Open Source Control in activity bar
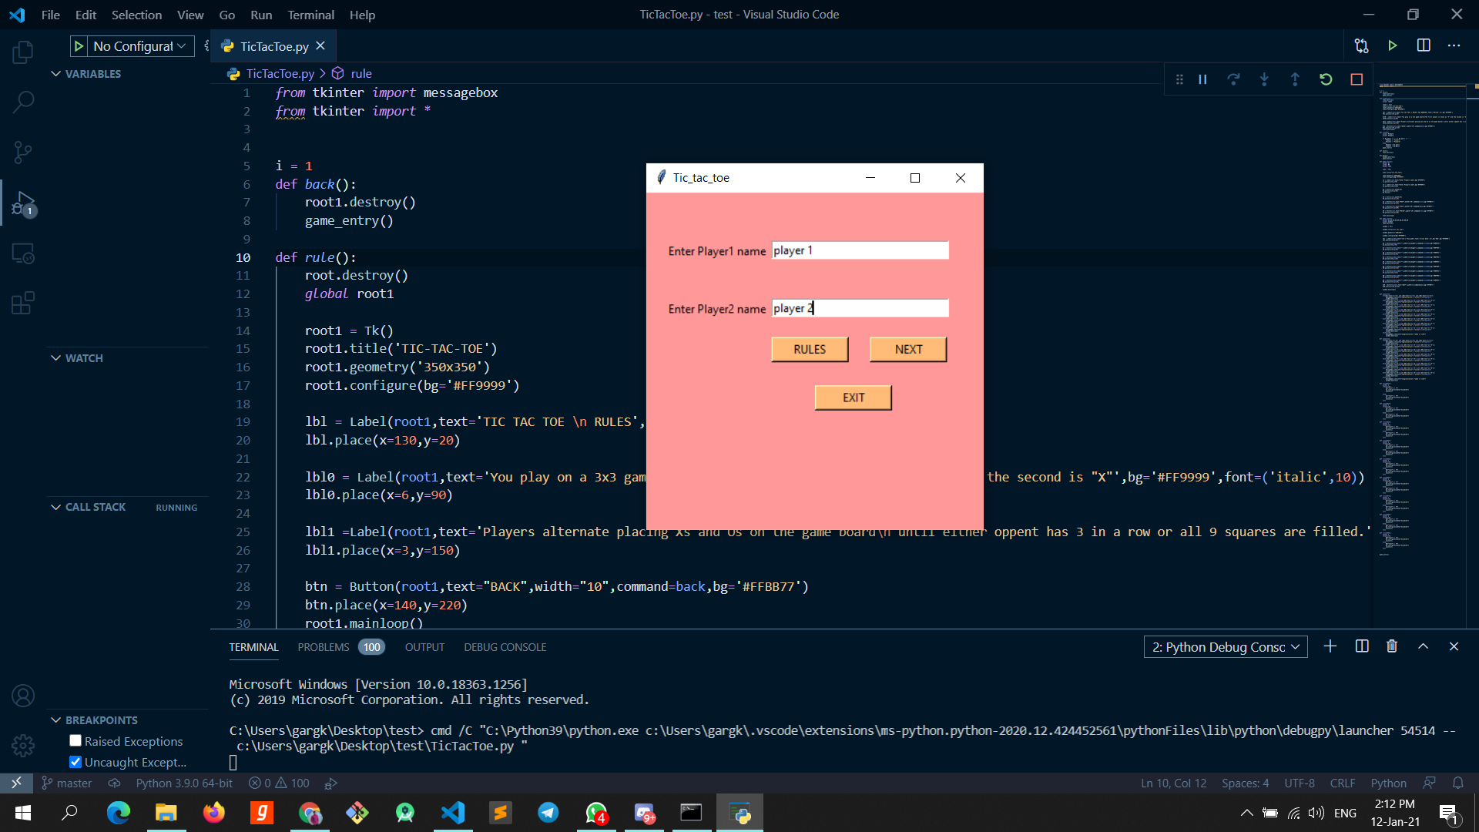The width and height of the screenshot is (1479, 832). 23,152
